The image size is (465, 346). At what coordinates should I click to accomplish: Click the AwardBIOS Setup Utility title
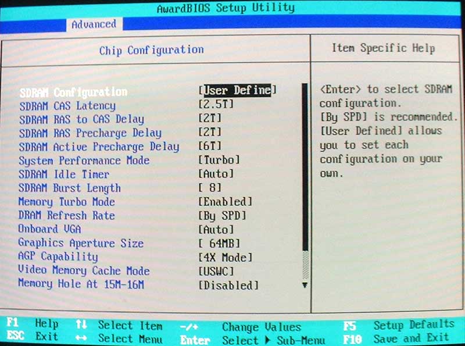pyautogui.click(x=226, y=8)
